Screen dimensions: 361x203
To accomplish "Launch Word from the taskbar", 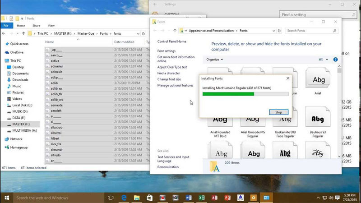I will click(x=190, y=198).
